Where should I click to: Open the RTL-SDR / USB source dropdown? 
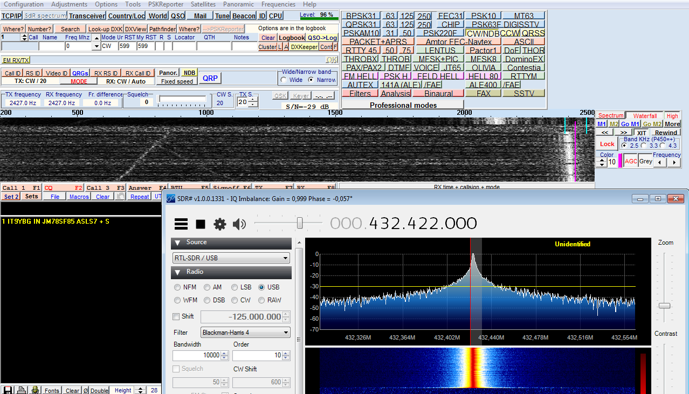tap(231, 258)
